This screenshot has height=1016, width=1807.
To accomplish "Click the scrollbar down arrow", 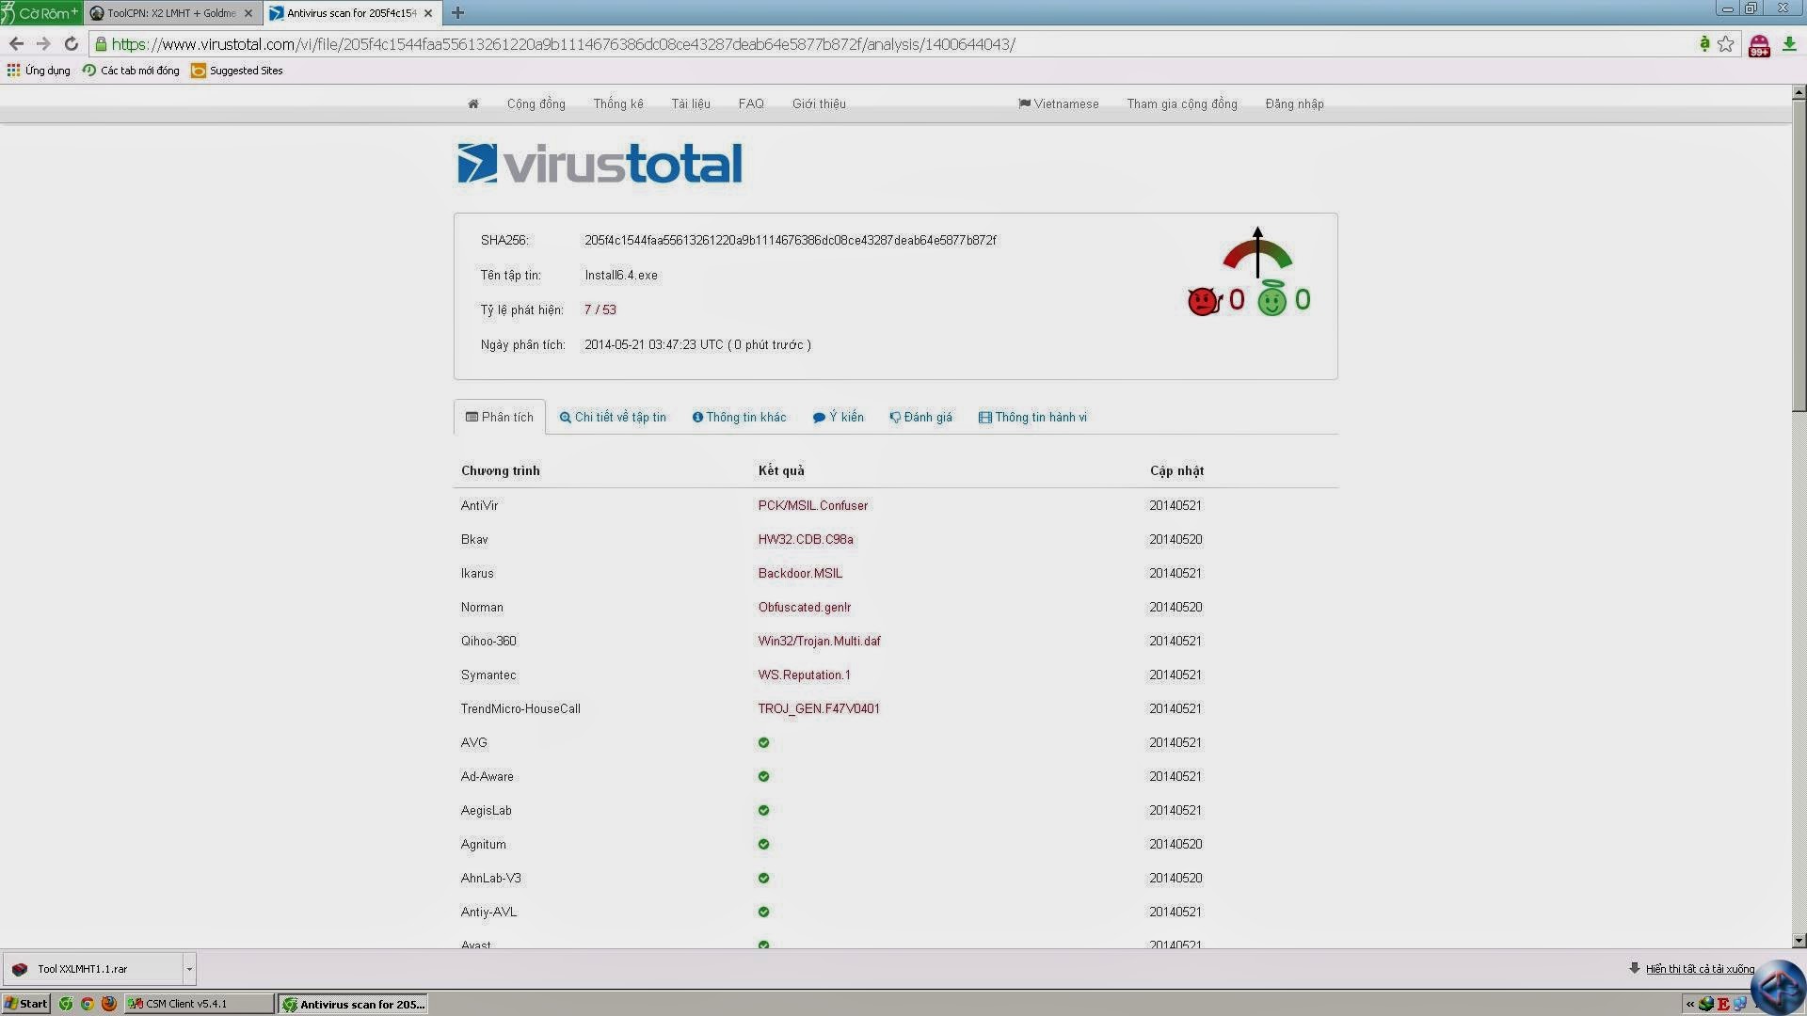I will click(x=1799, y=940).
